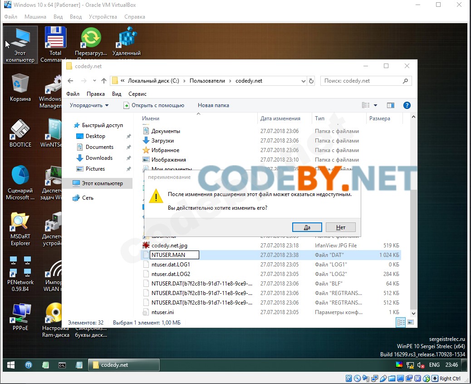This screenshot has width=471, height=384.
Task: Select Desktop in quick access
Action: (x=95, y=136)
